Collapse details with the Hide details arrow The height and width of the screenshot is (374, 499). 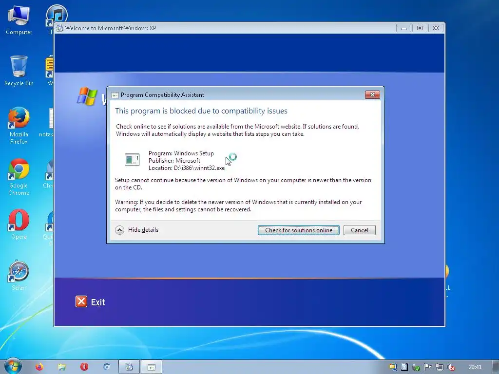click(x=120, y=230)
